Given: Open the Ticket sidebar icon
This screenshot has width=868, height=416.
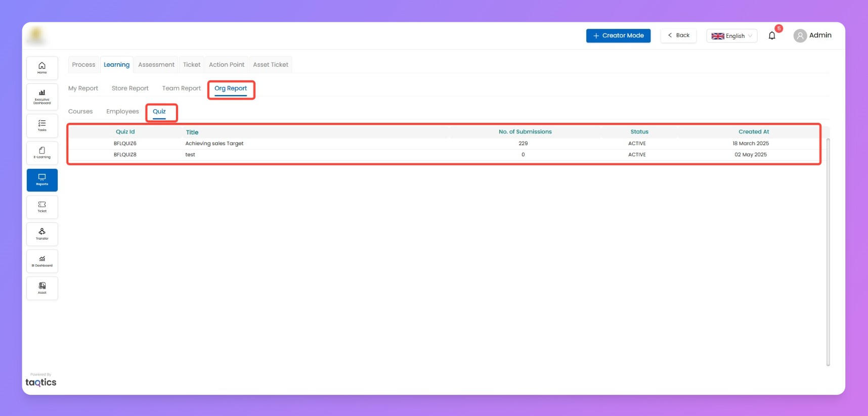Looking at the screenshot, I should 42,207.
